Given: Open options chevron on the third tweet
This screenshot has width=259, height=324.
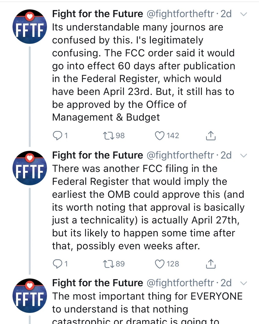Looking at the screenshot, I should pyautogui.click(x=243, y=283).
